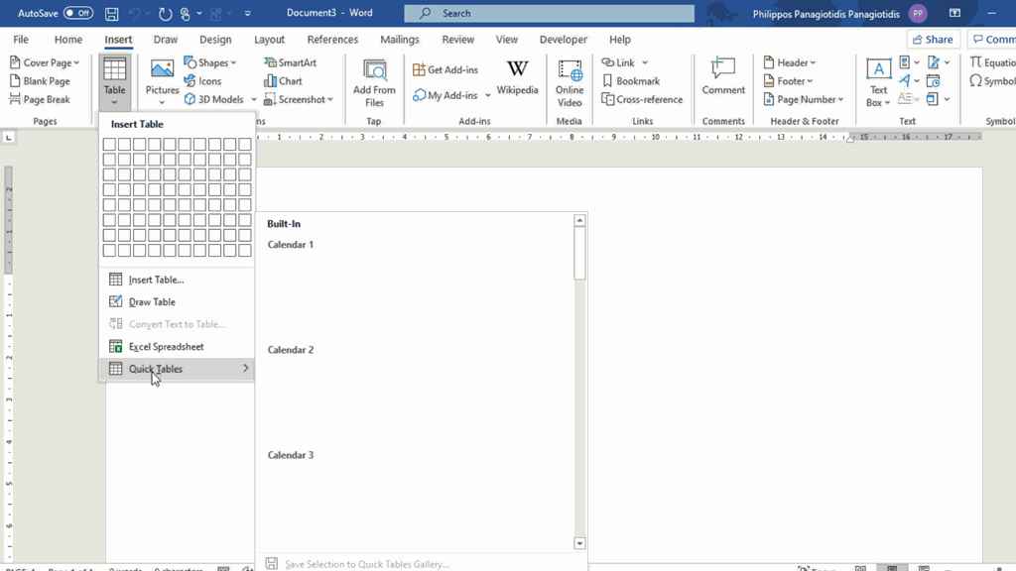Image resolution: width=1016 pixels, height=571 pixels.
Task: Insert a Bookmark
Action: 630,81
